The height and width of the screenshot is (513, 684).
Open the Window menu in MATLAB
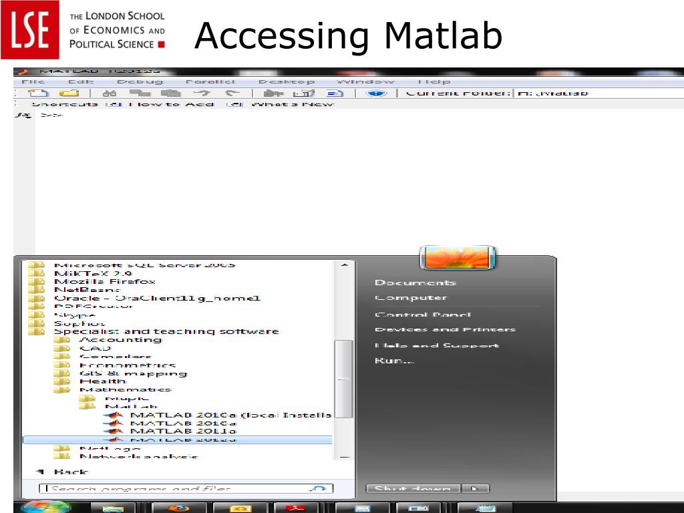pos(365,81)
